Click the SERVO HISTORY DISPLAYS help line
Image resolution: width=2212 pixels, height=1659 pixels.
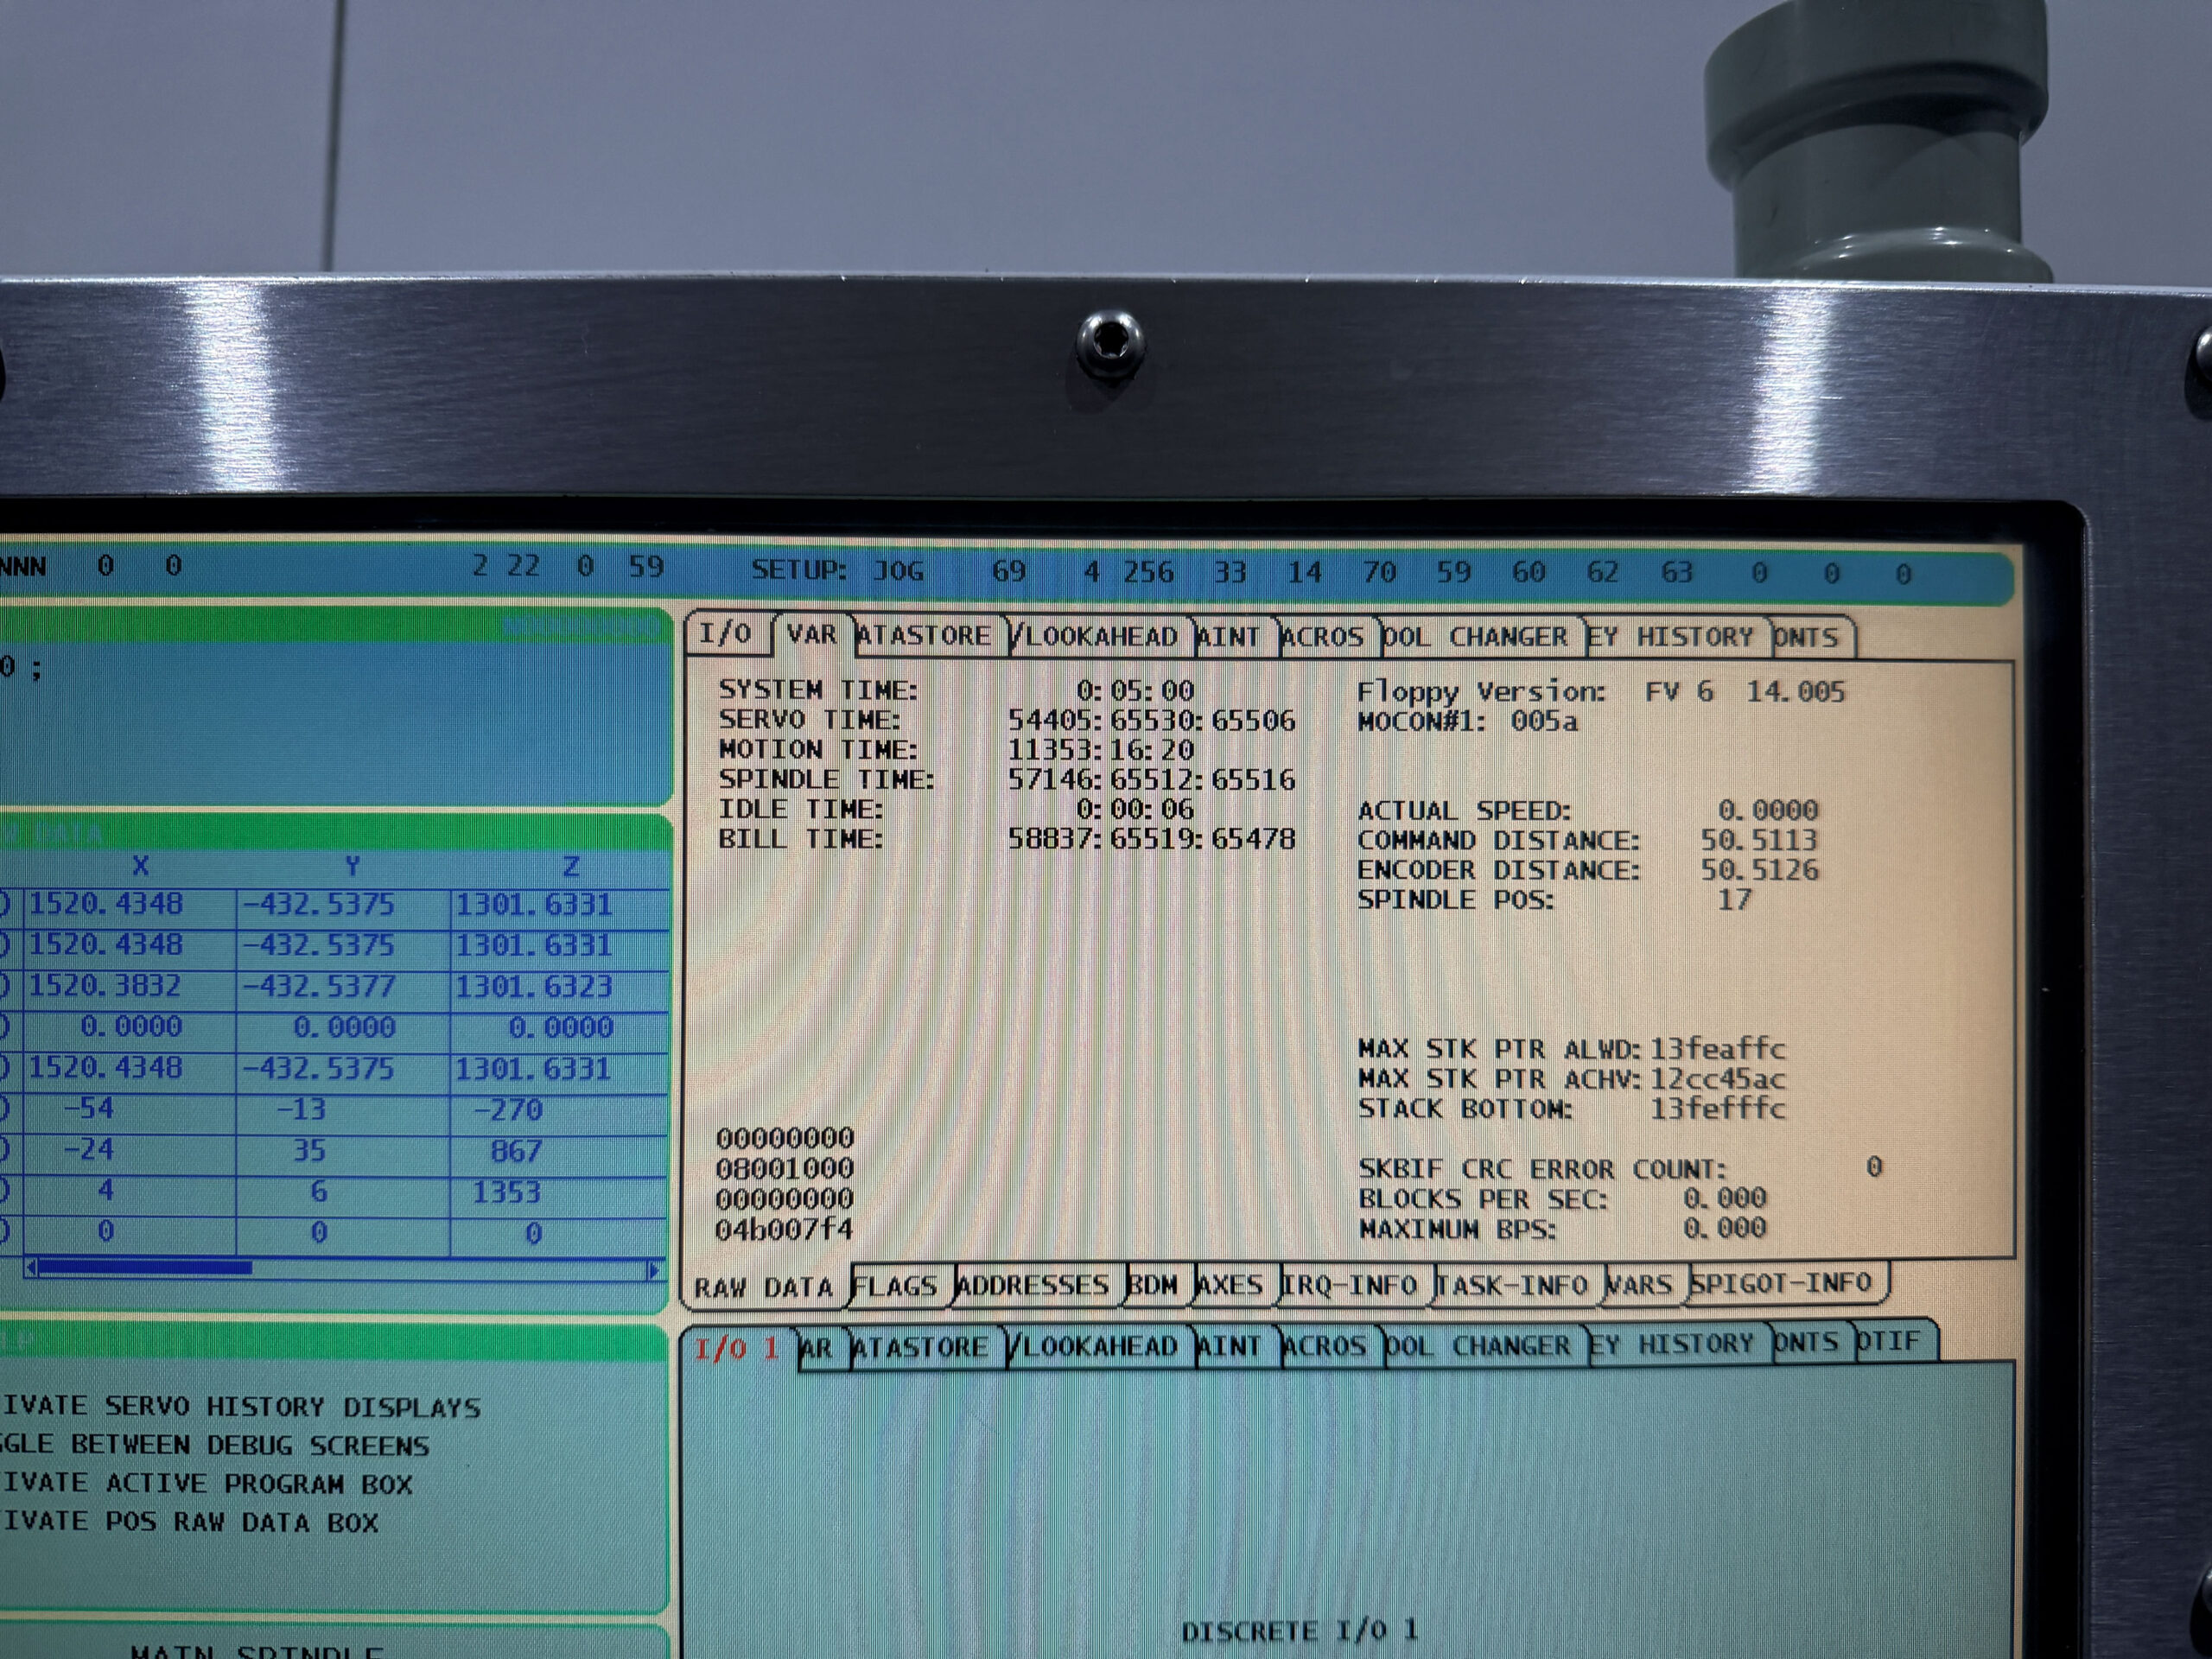(241, 1407)
